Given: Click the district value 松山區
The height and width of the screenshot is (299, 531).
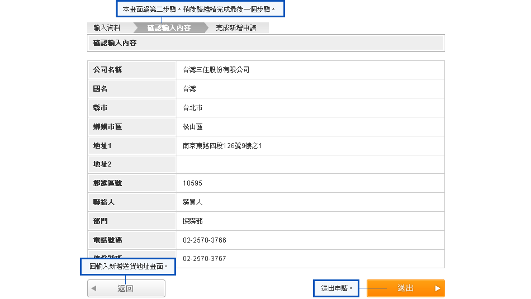Looking at the screenshot, I should pos(193,127).
